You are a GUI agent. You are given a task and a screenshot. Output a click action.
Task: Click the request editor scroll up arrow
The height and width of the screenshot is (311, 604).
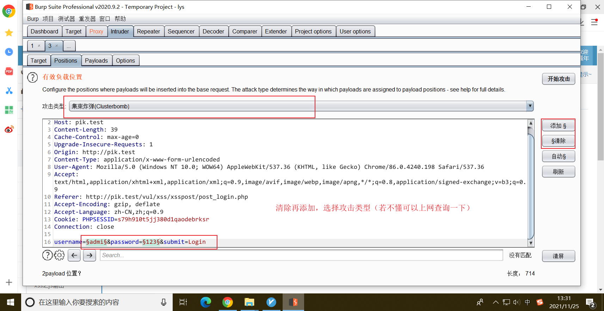click(531, 123)
